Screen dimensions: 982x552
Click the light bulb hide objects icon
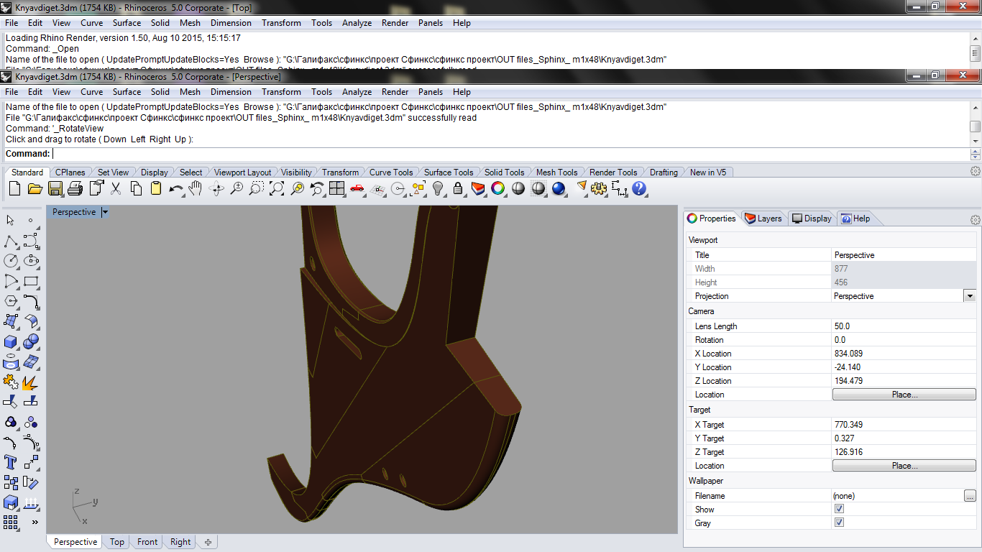[437, 188]
